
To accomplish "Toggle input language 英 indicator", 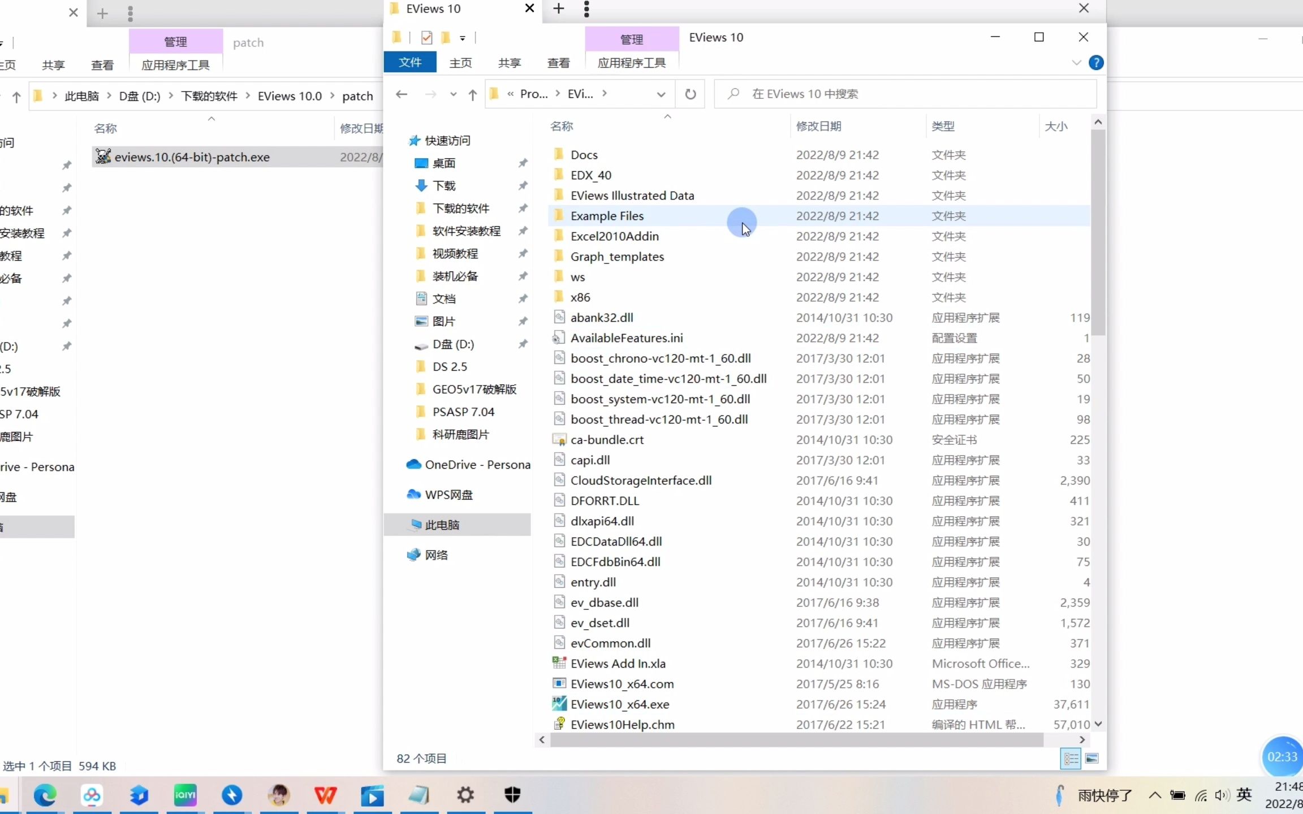I will 1244,795.
